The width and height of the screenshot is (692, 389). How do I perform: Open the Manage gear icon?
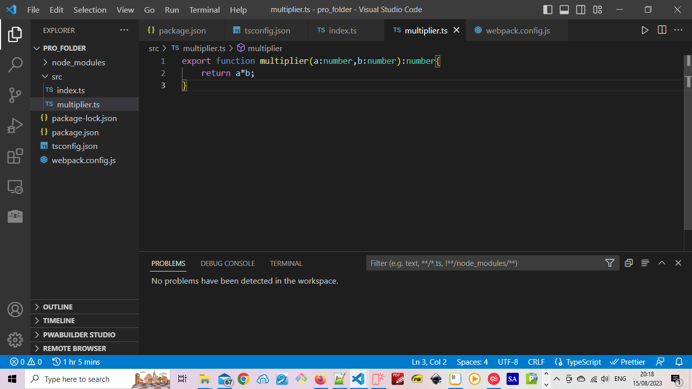(x=15, y=339)
